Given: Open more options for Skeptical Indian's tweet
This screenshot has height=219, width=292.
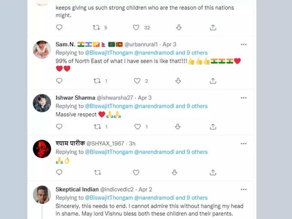Looking at the screenshot, I should coord(243,189).
